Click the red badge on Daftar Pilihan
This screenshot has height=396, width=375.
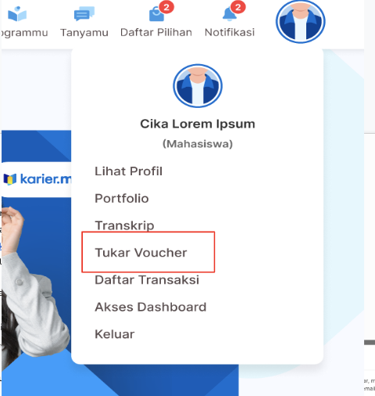[x=166, y=7]
